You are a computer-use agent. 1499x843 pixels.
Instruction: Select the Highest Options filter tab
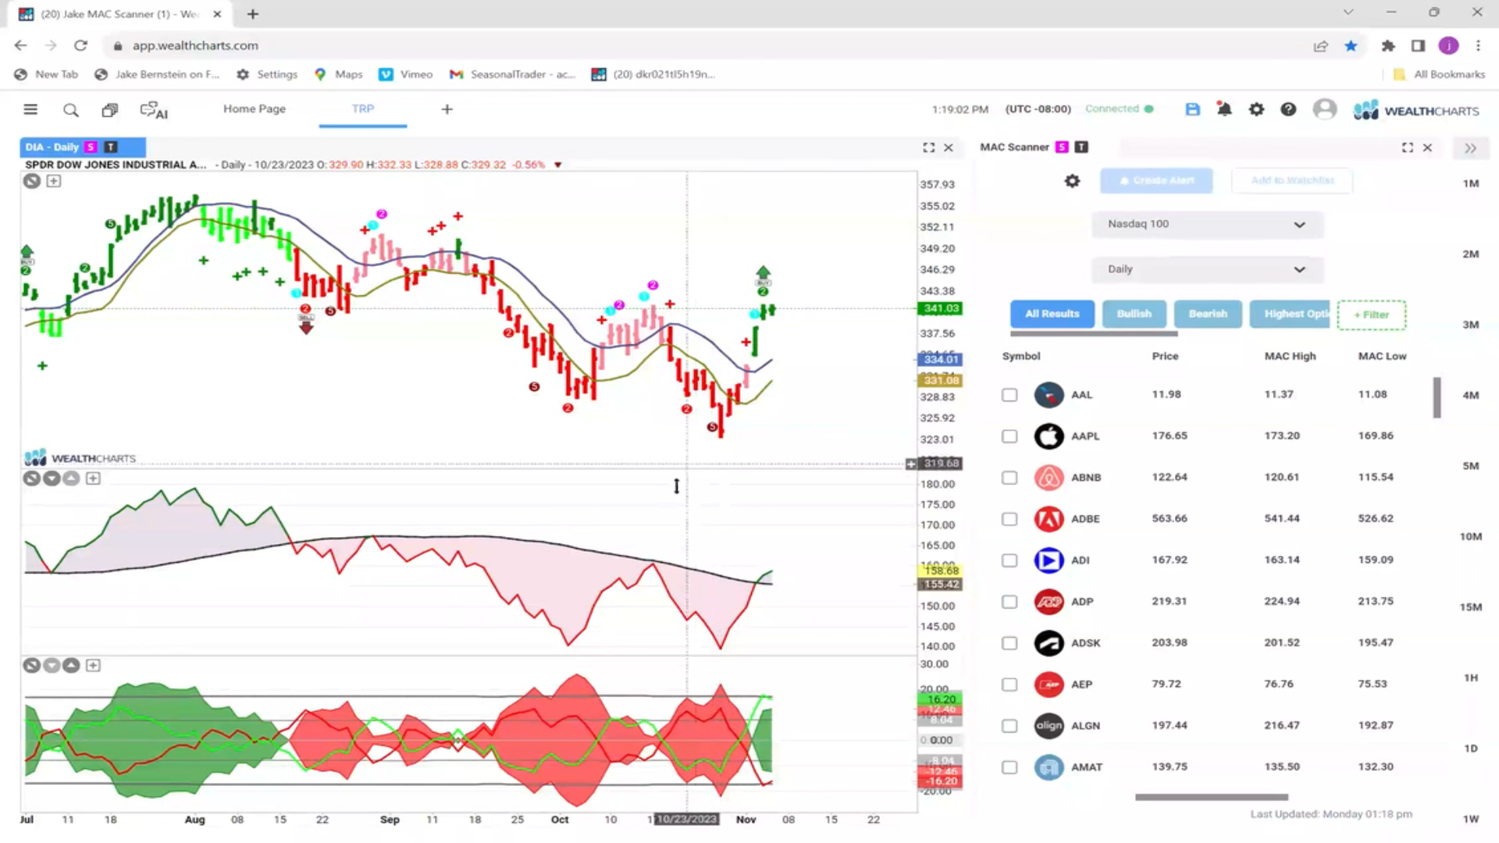pyautogui.click(x=1290, y=314)
